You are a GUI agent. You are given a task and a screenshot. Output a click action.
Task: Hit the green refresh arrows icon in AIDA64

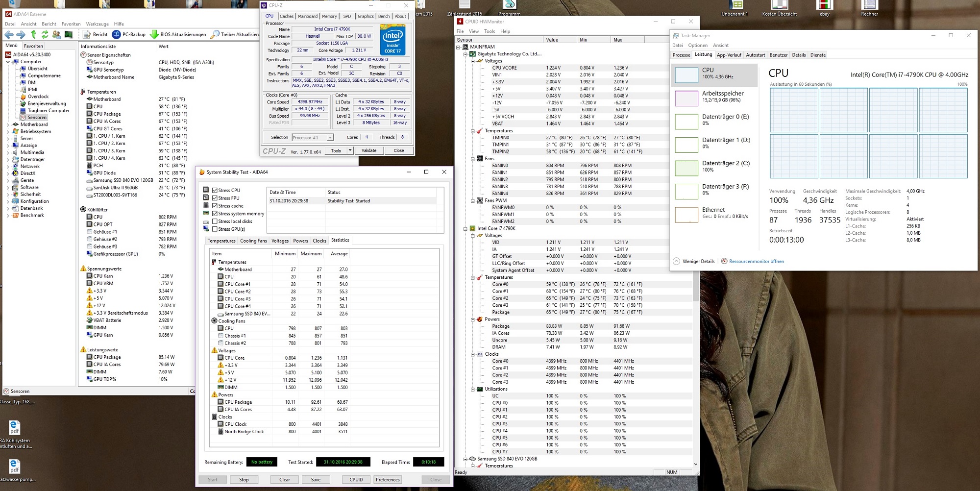click(45, 34)
